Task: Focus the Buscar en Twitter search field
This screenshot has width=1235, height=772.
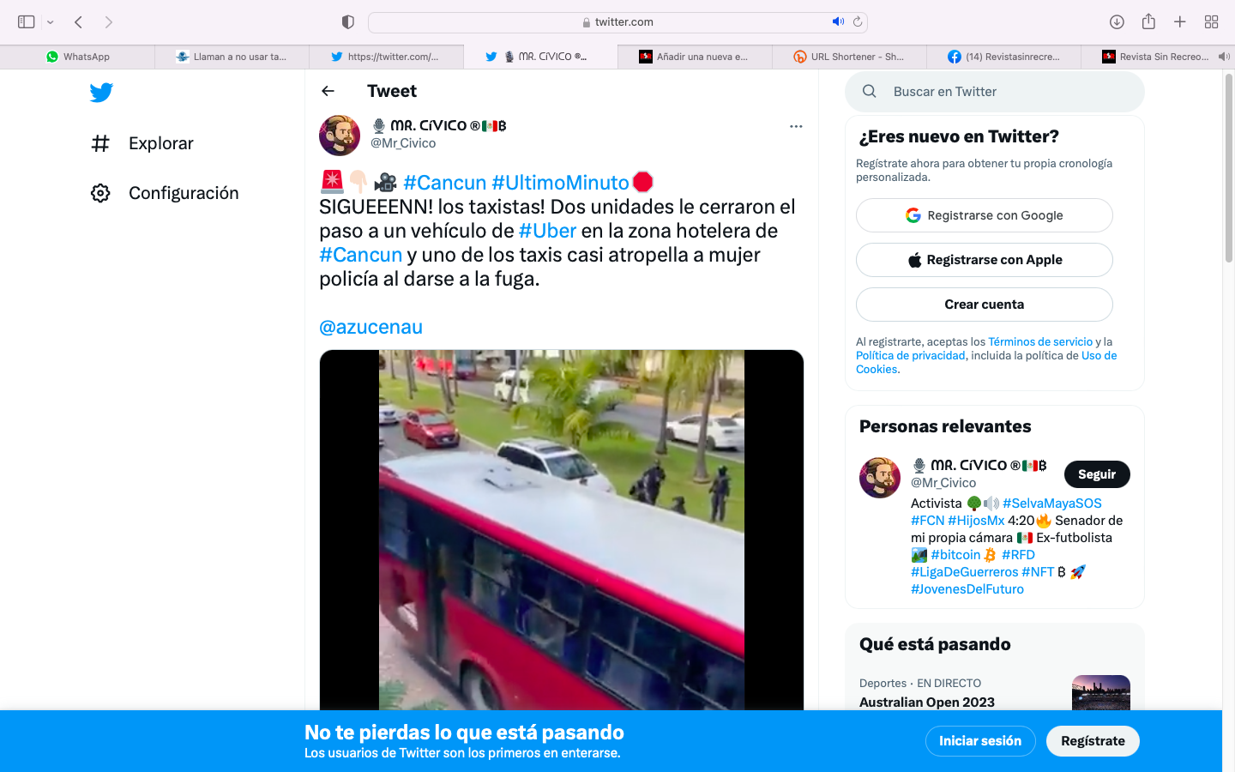Action: click(x=995, y=92)
